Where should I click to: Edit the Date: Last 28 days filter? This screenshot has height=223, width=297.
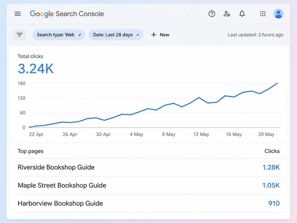coord(116,35)
